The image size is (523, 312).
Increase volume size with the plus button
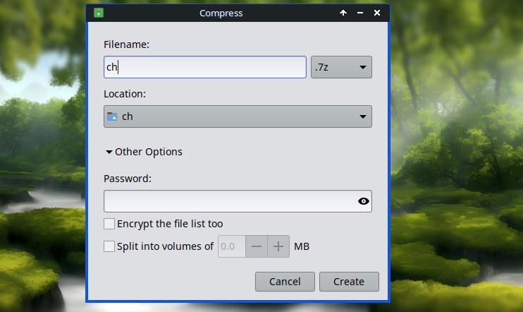[x=278, y=246]
